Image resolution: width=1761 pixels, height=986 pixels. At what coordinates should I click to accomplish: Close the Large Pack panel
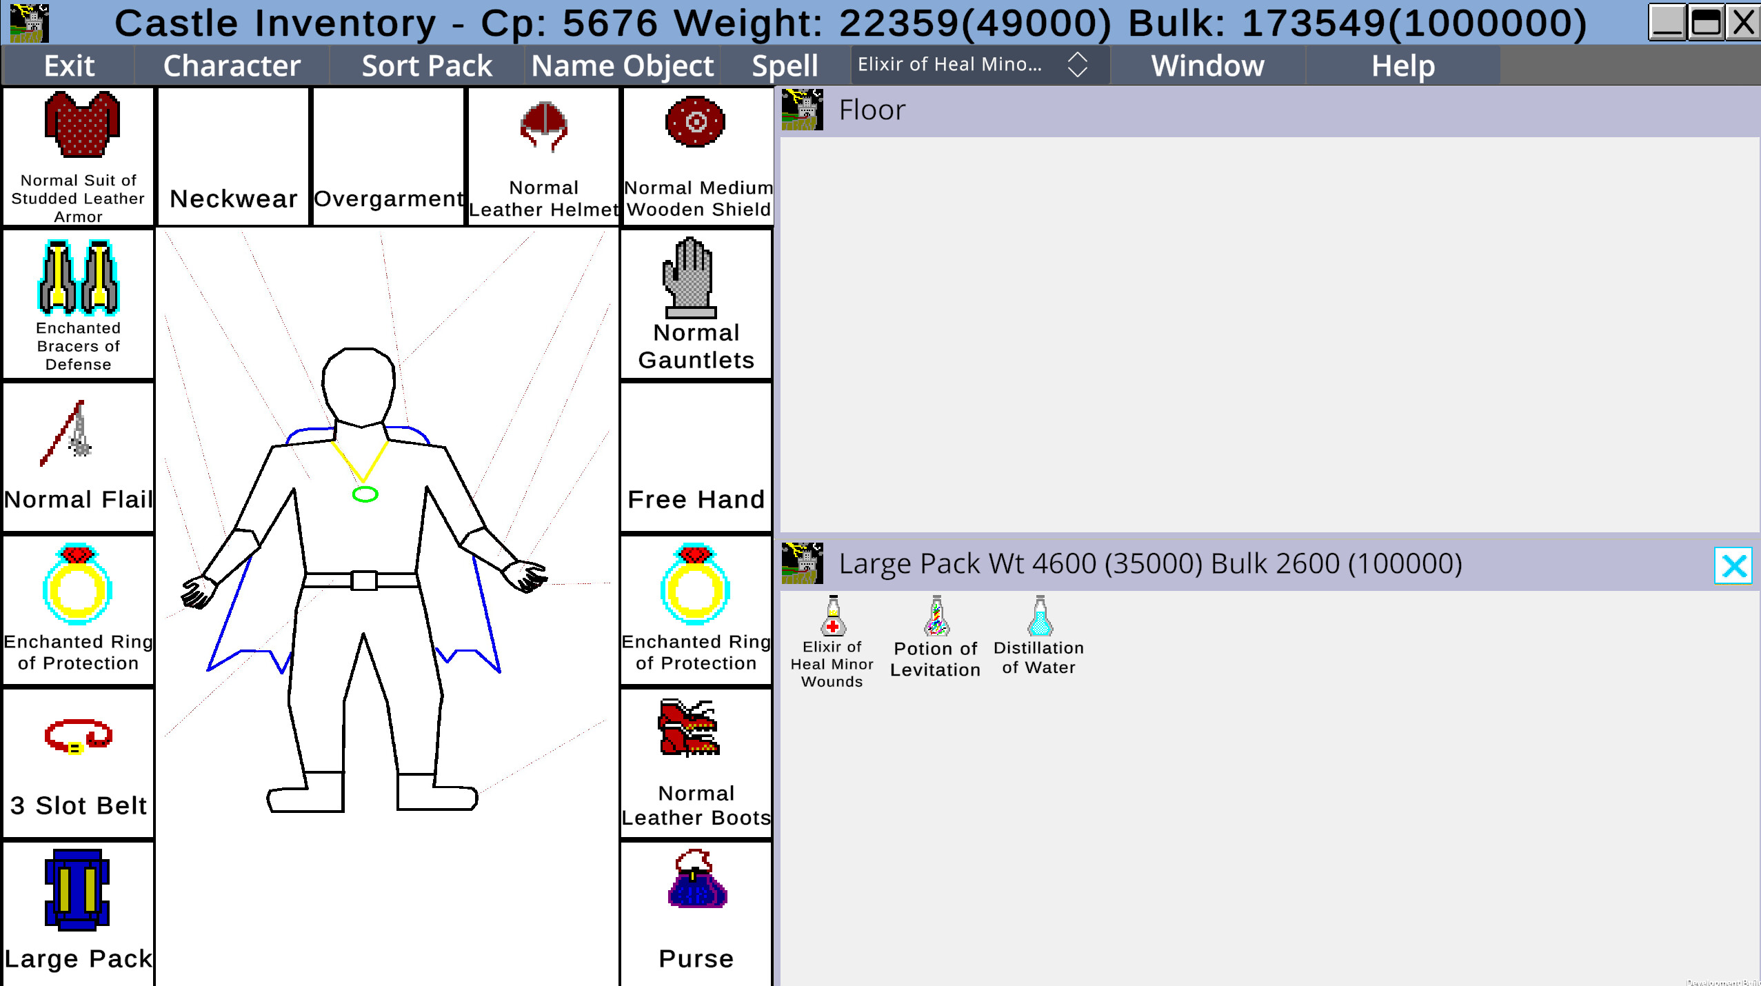[1733, 567]
